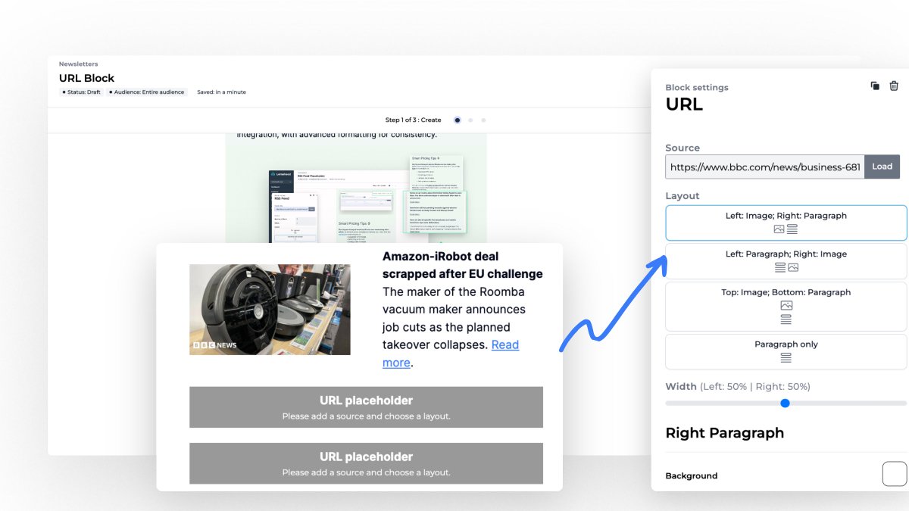Screen dimensions: 909x511
Task: Click the duplicate block icon
Action: pos(874,86)
